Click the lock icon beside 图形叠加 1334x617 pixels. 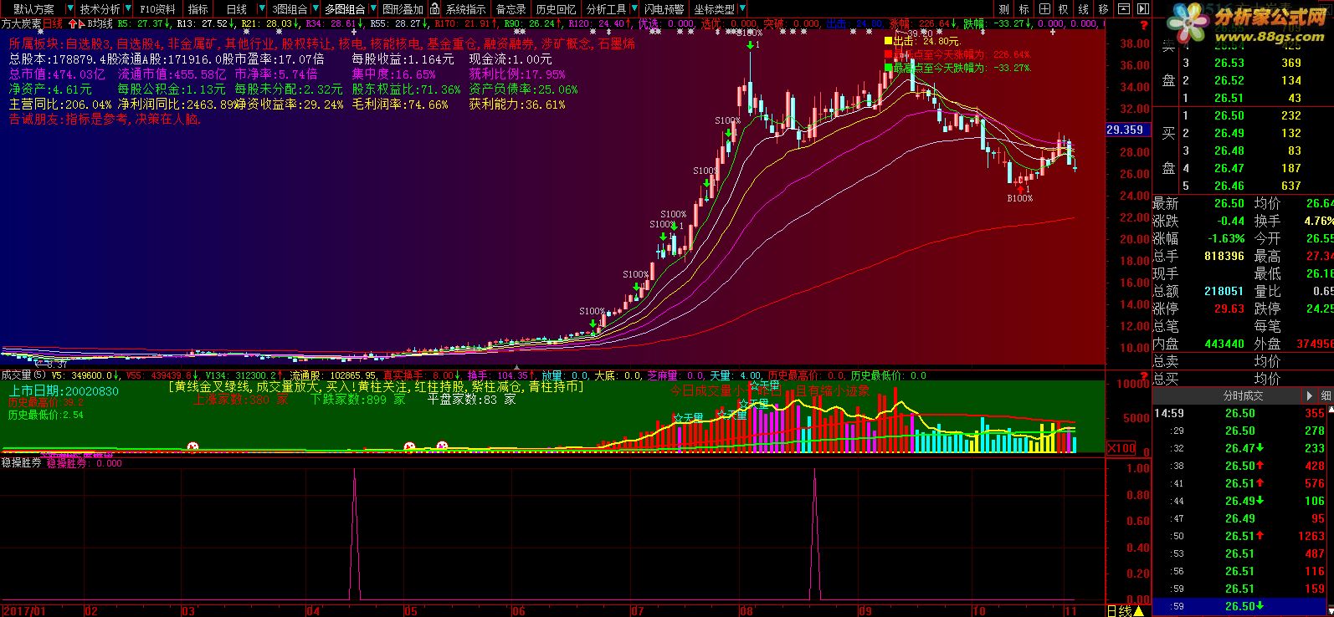(434, 9)
